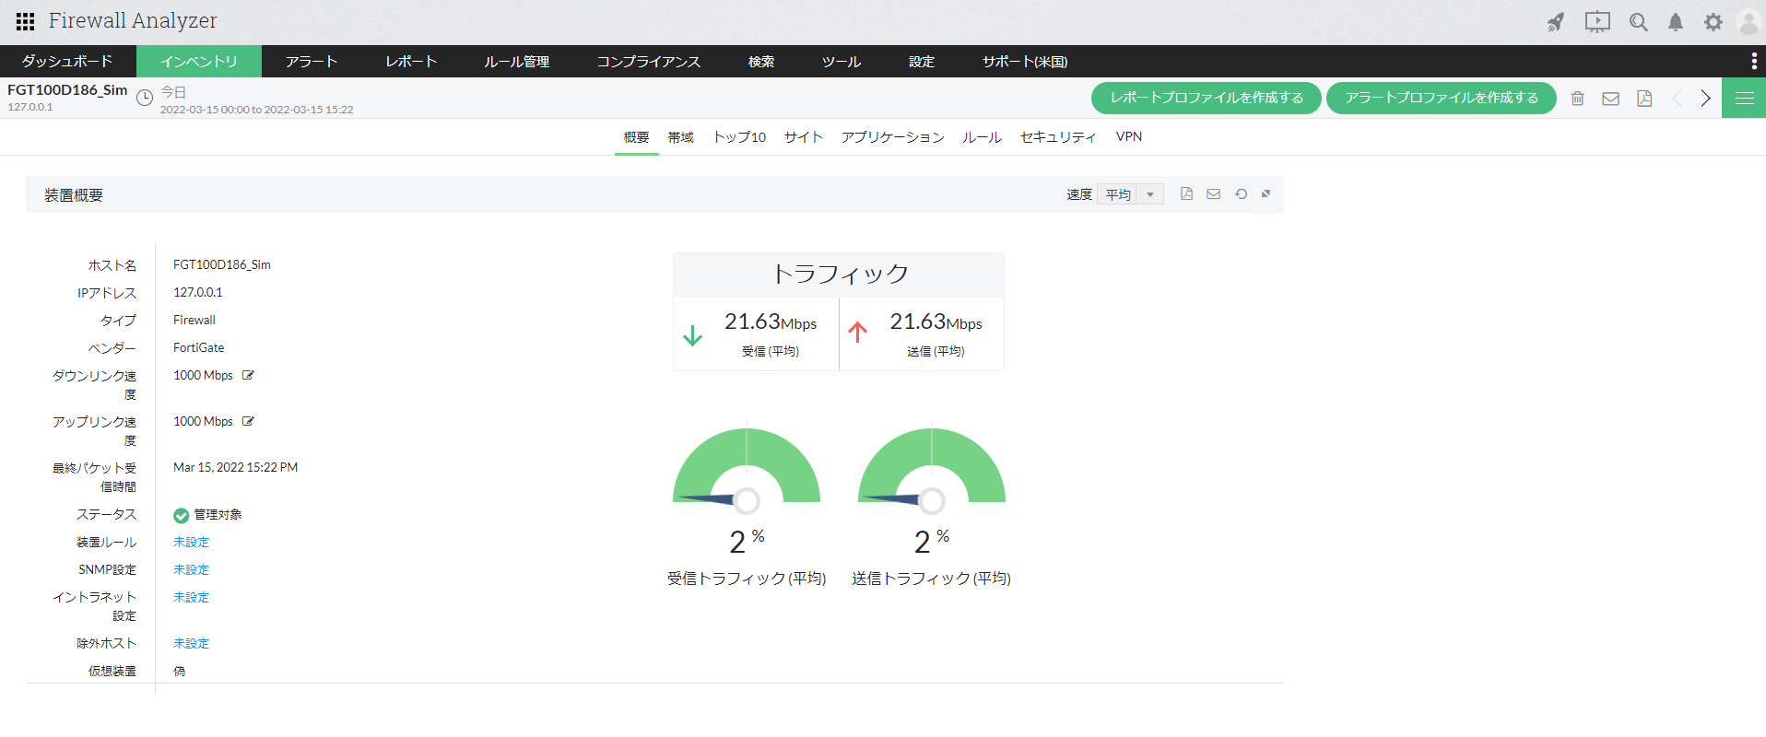
Task: Open the apps grid beside Firewall Analyzer
Action: tap(25, 21)
